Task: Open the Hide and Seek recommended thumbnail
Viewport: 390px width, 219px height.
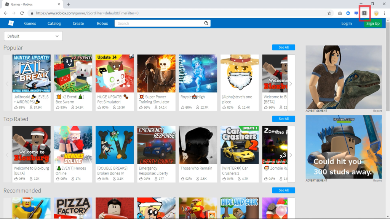Action: tap(240, 208)
